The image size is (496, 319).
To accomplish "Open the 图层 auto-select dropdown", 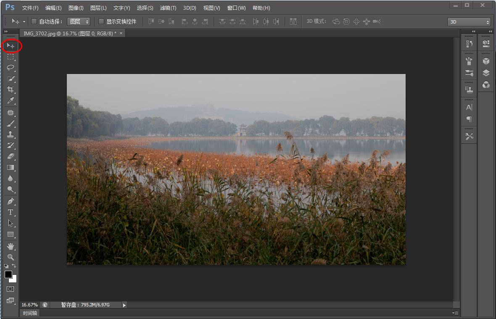I will click(x=79, y=21).
